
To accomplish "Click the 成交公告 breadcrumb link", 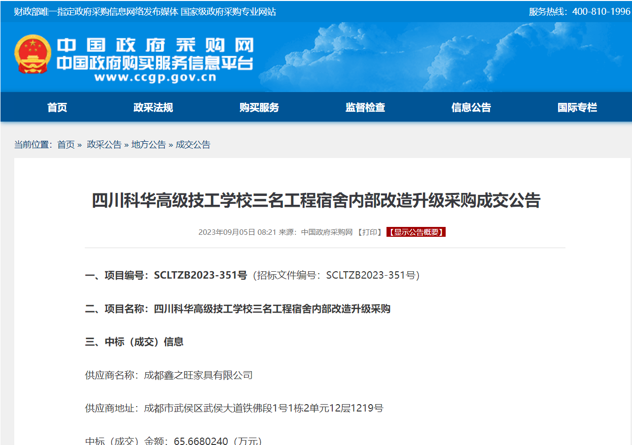I will (x=193, y=145).
